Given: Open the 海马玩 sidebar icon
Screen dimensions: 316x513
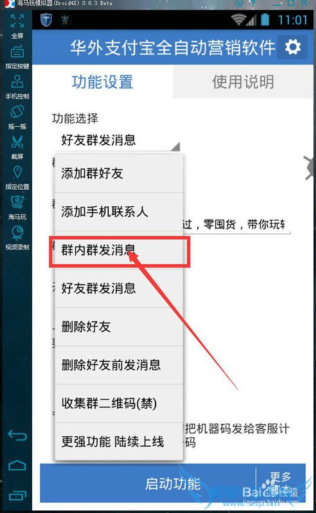Looking at the screenshot, I should coord(17,202).
